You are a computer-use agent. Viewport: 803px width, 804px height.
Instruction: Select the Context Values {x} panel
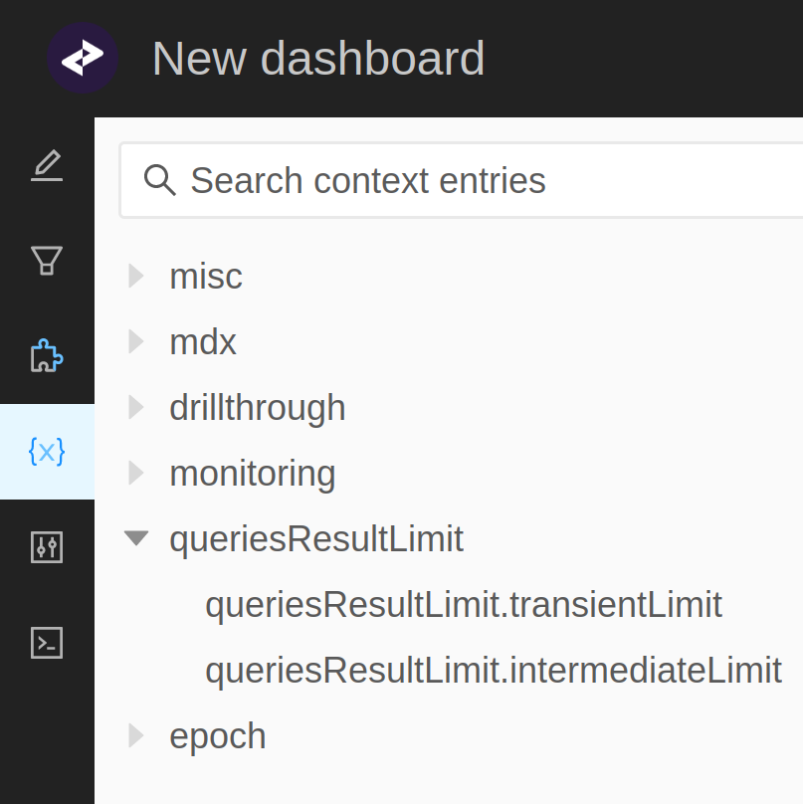tap(47, 451)
